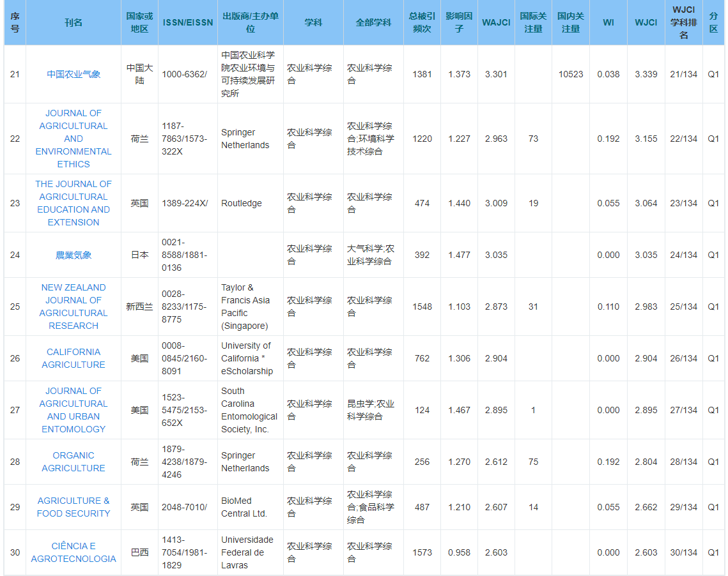Select ranking cell 21/134
Screen dimensions: 728x576
point(683,74)
